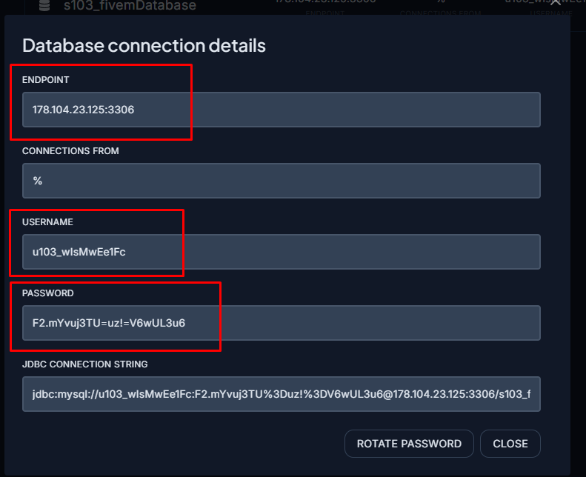
Task: Click the USERNAME field label
Action: coord(47,222)
